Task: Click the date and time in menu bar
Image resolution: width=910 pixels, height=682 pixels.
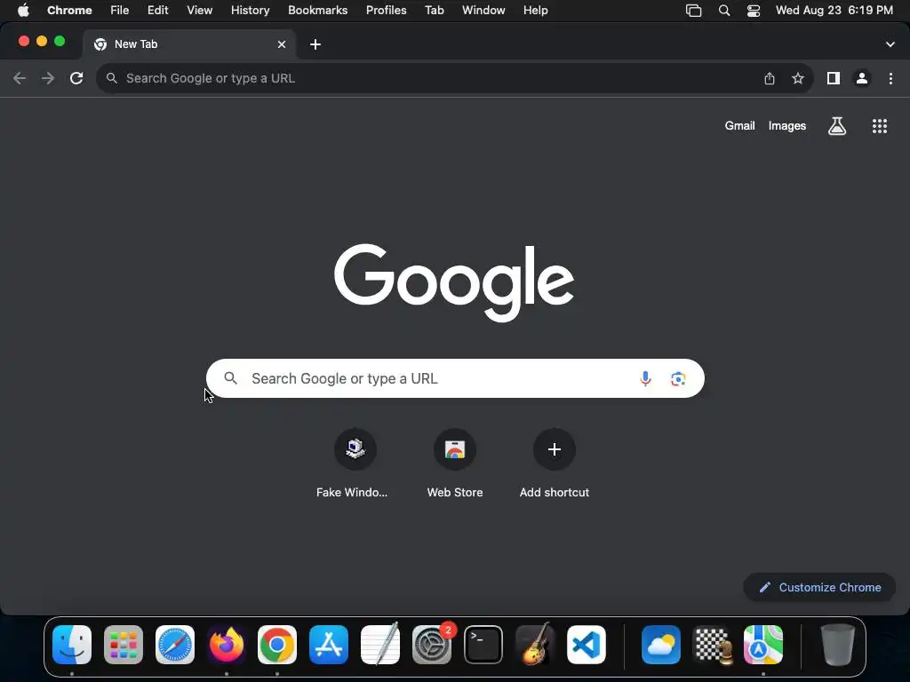Action: (x=834, y=11)
